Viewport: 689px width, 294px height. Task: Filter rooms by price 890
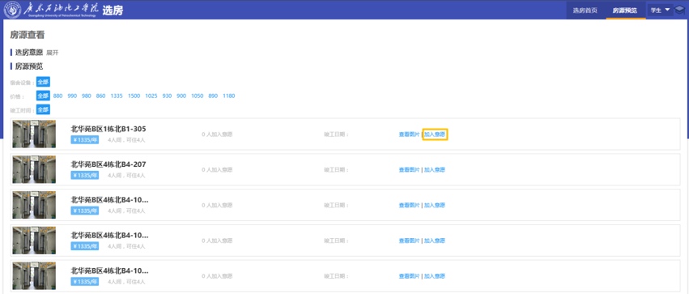[x=213, y=96]
